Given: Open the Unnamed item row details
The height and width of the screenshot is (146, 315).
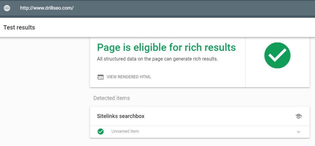Looking at the screenshot, I should click(x=199, y=132).
